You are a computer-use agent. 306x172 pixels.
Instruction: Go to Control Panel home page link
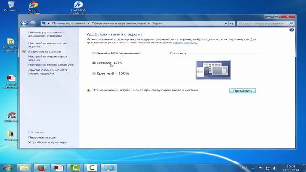click(46, 34)
